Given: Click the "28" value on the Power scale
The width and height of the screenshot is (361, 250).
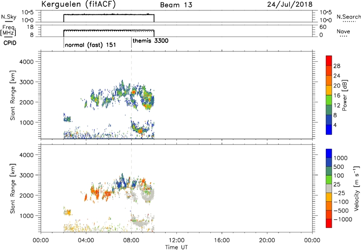Looking at the screenshot, I should click(x=337, y=66).
